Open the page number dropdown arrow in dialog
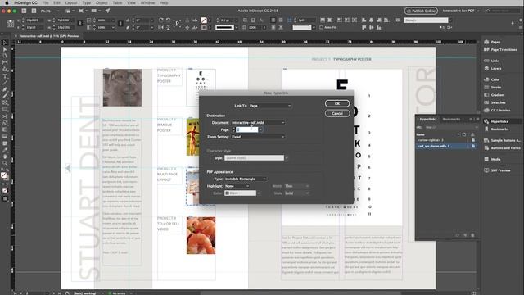524x295 pixels. coord(260,129)
